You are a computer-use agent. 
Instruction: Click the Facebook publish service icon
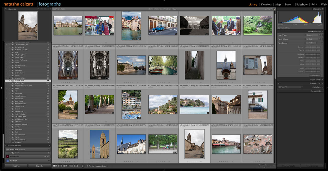(x=8, y=161)
